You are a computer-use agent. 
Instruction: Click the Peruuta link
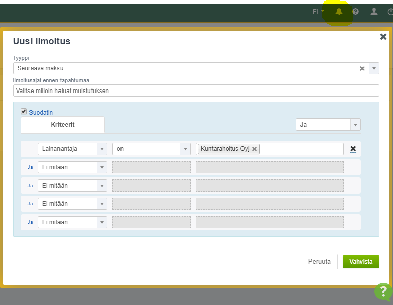click(x=319, y=262)
